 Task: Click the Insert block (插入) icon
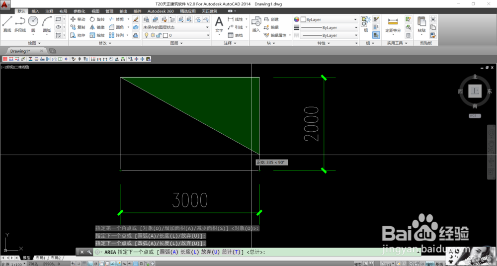pos(256,24)
